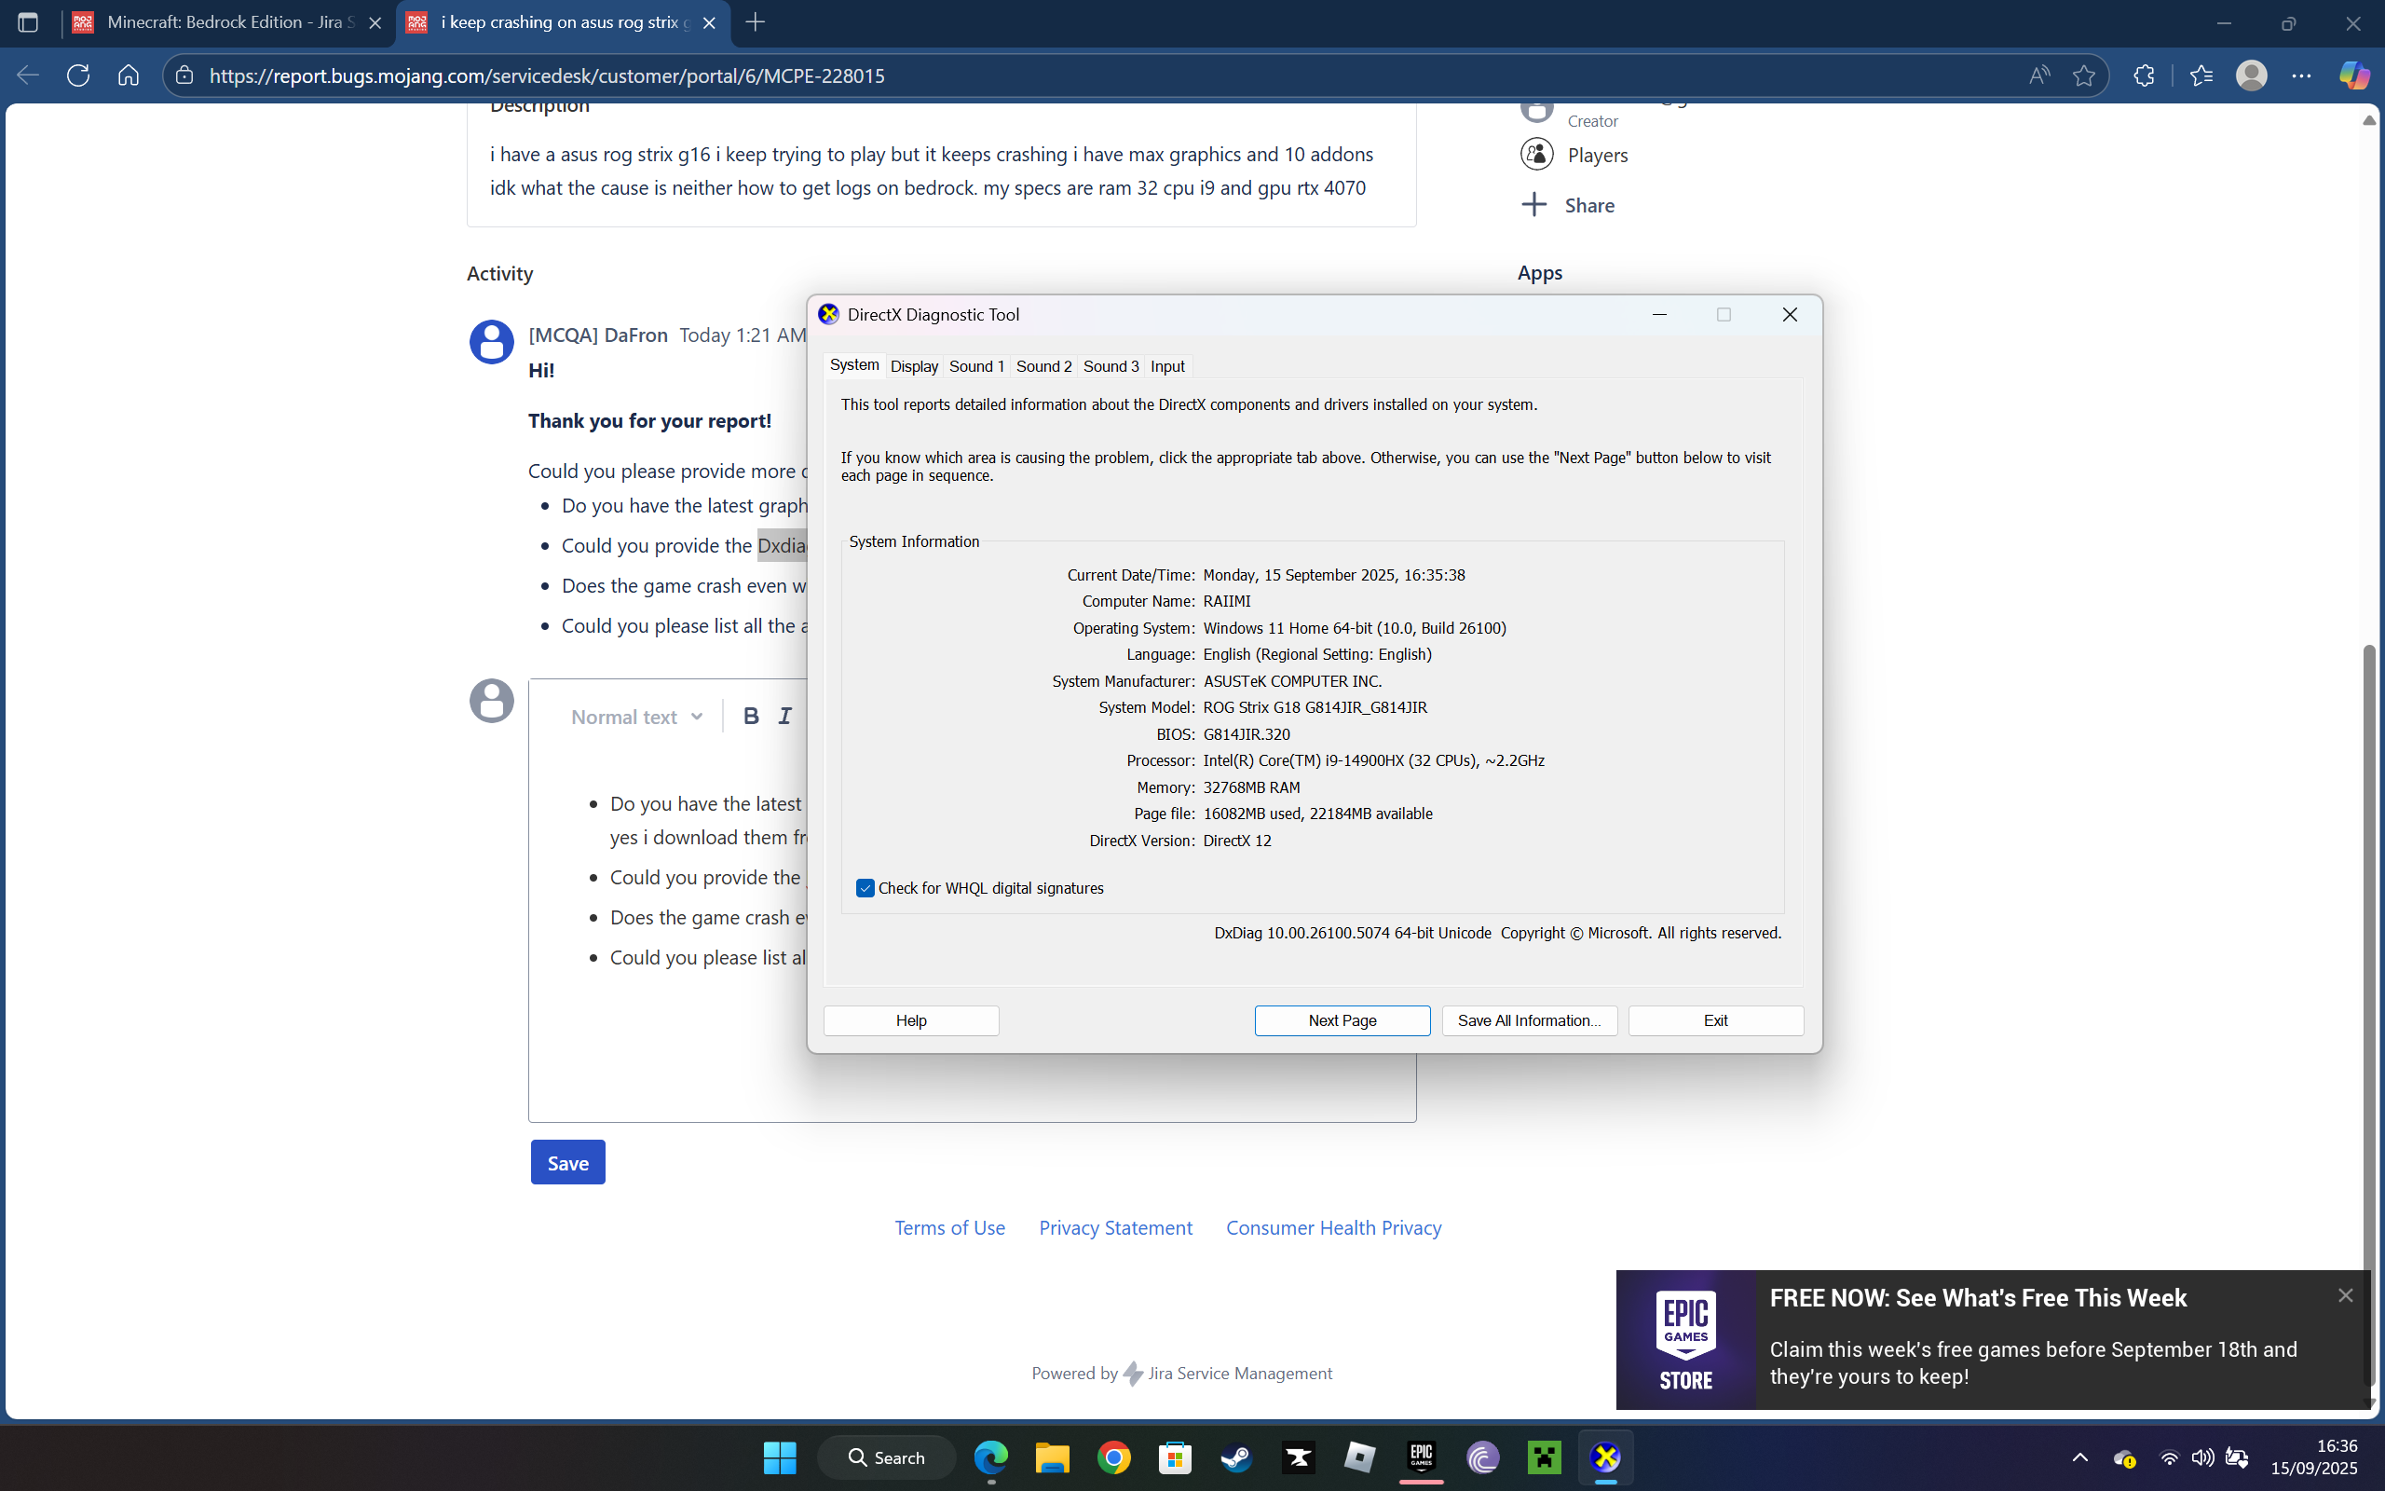Open the Privacy Statement link

[1115, 1227]
